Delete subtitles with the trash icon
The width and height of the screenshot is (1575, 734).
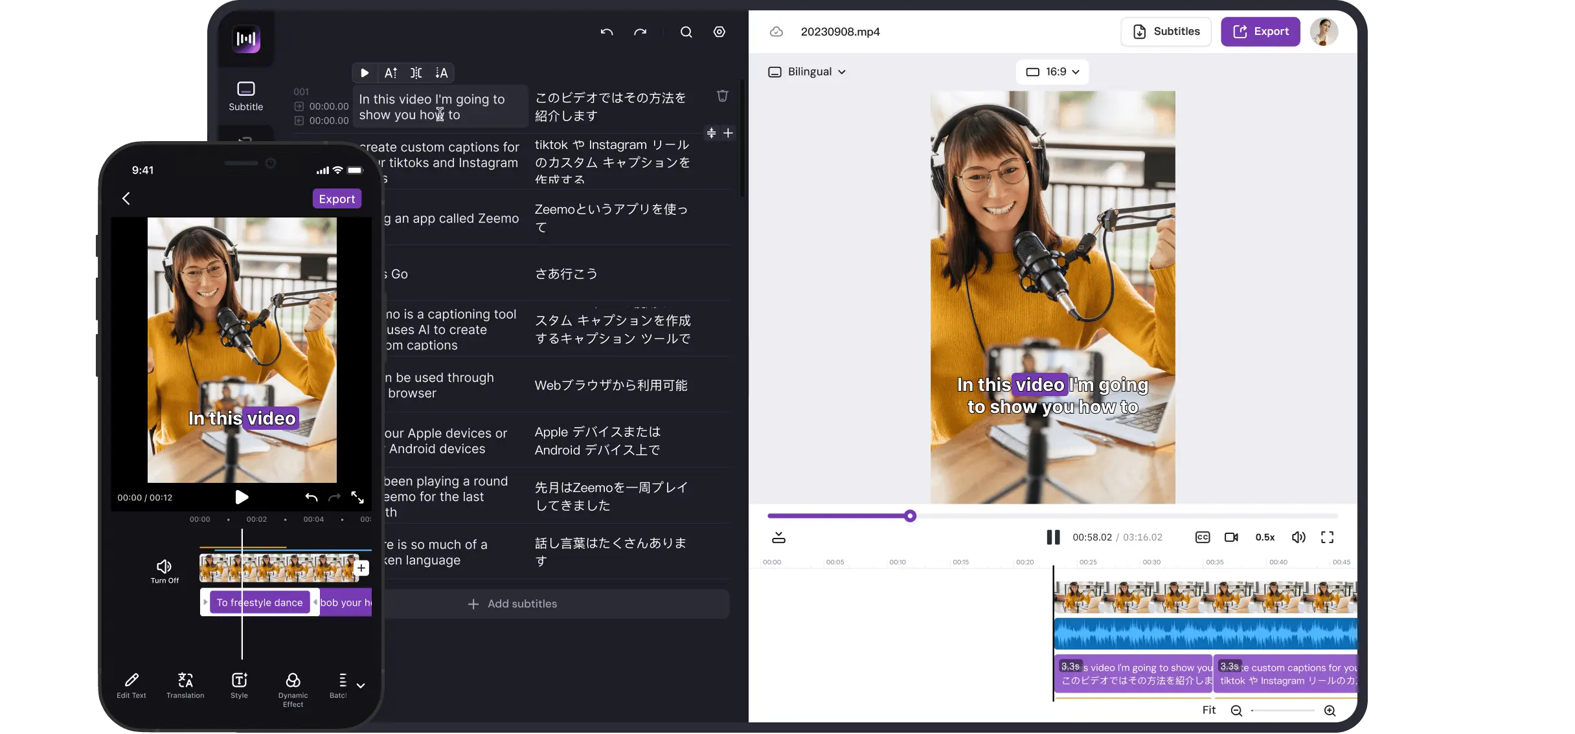pos(722,95)
